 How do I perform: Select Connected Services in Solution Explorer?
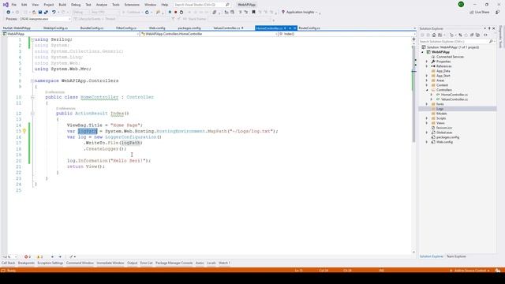450,57
